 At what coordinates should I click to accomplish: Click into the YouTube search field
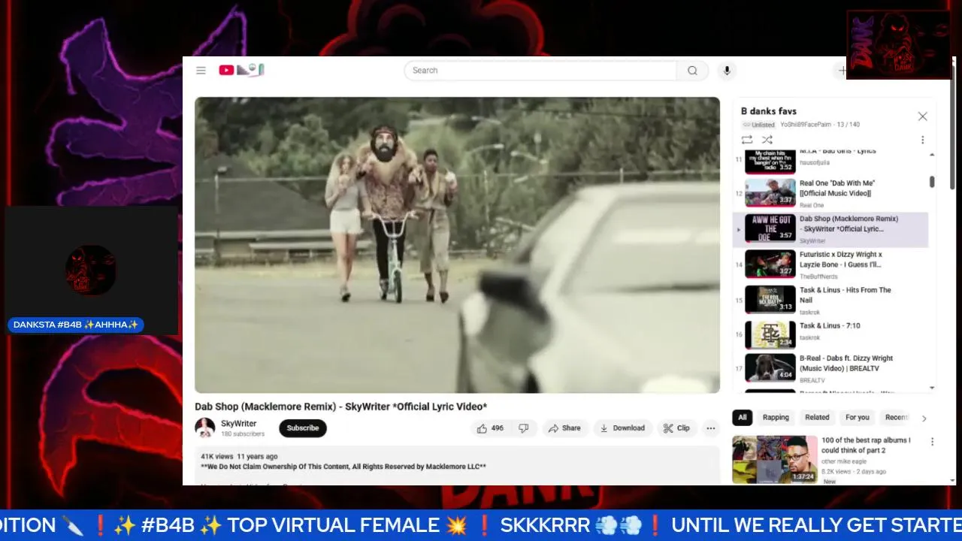[541, 71]
